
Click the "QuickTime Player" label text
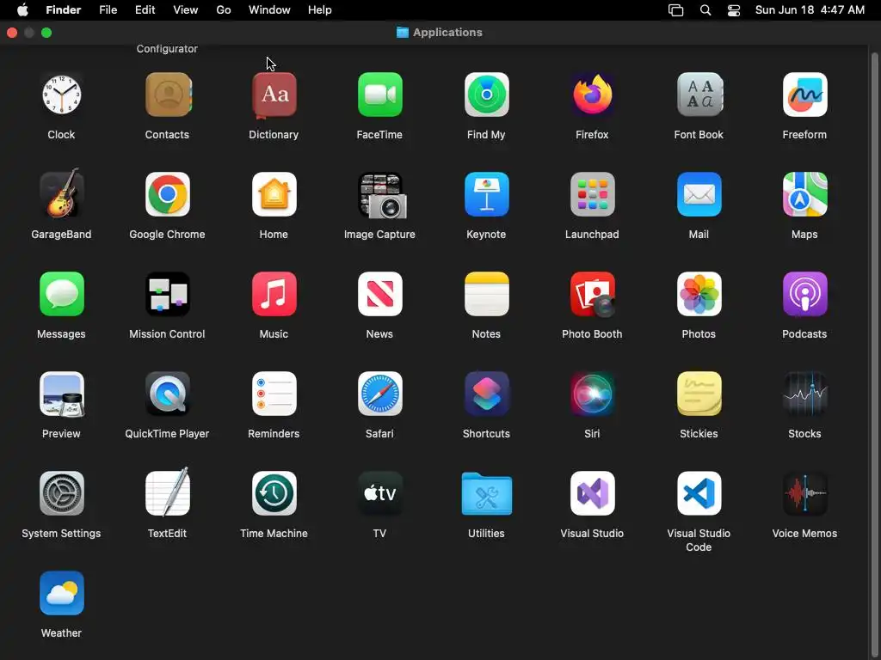tap(167, 434)
